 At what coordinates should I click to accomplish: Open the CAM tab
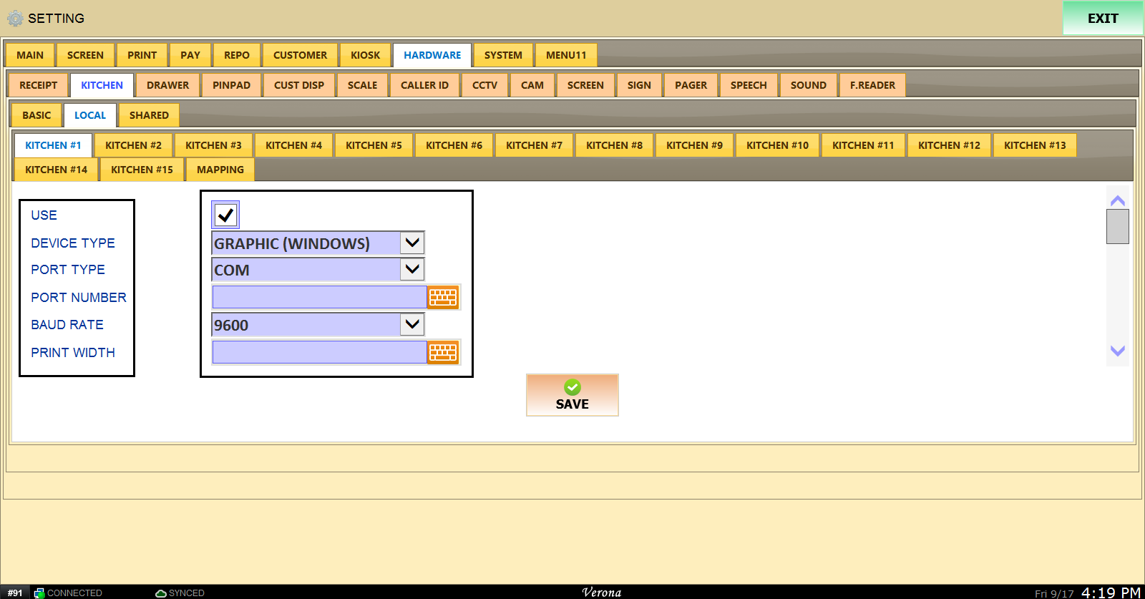[x=532, y=85]
